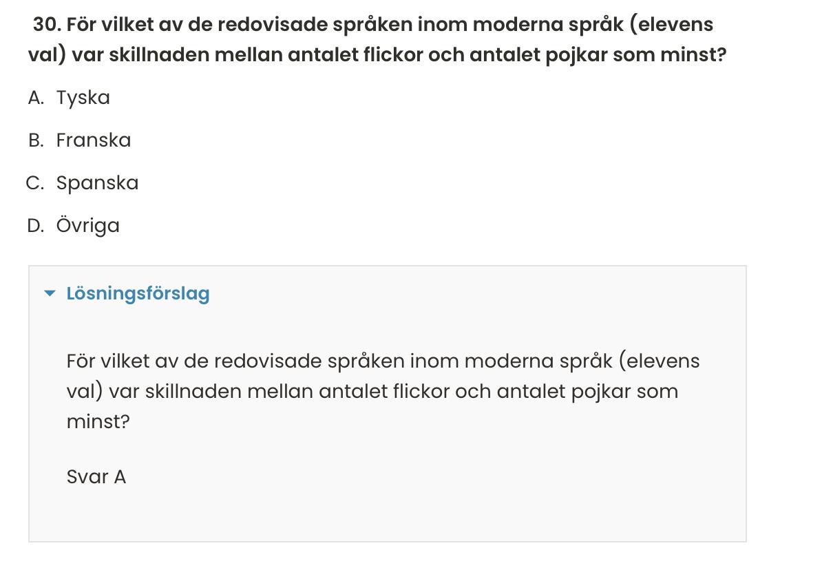
Task: Select answer option Spanska
Action: coord(97,183)
